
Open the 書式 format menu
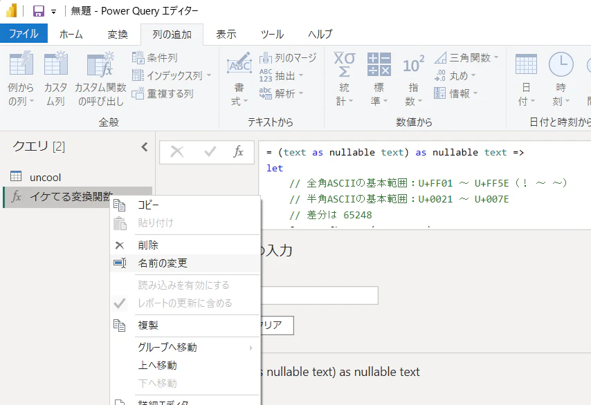239,79
